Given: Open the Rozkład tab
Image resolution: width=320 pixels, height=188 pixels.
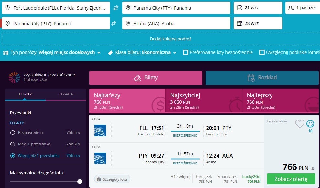Looking at the screenshot, I should coord(262,78).
